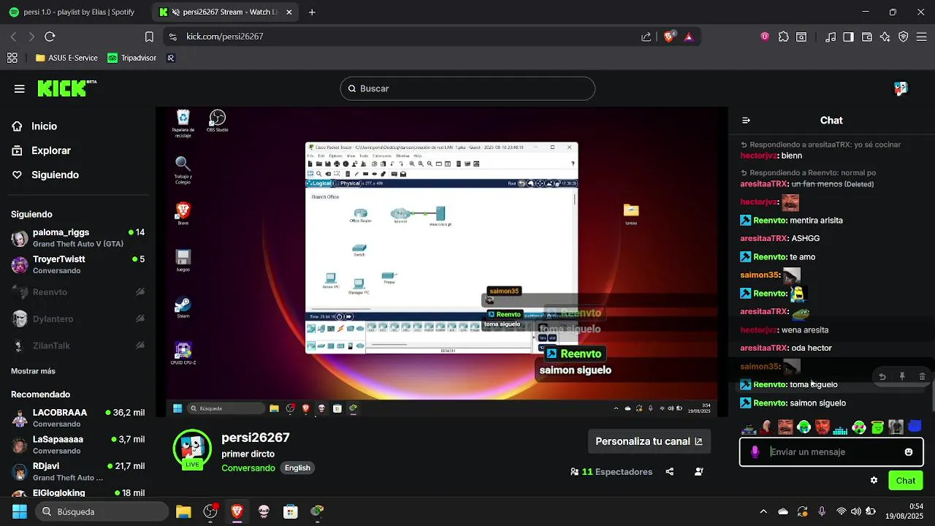Viewport: 935px width, 526px height.
Task: Open the emoji picker in chat input
Action: coord(909,452)
